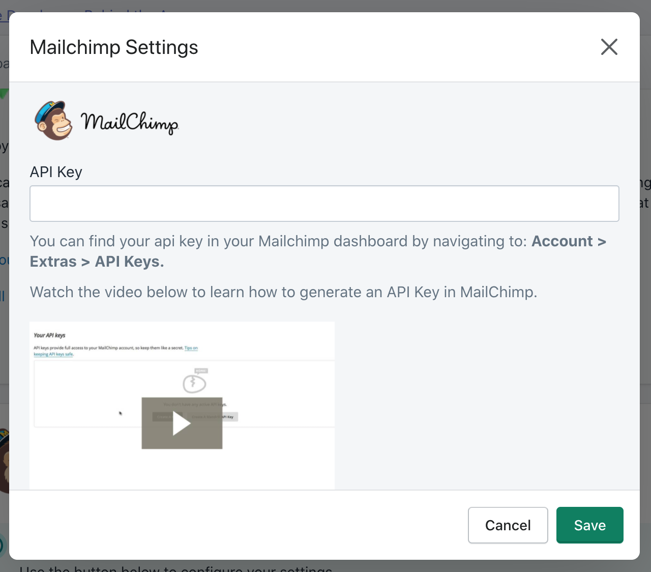Click the API Key field label
Viewport: 651px width, 572px height.
(56, 172)
